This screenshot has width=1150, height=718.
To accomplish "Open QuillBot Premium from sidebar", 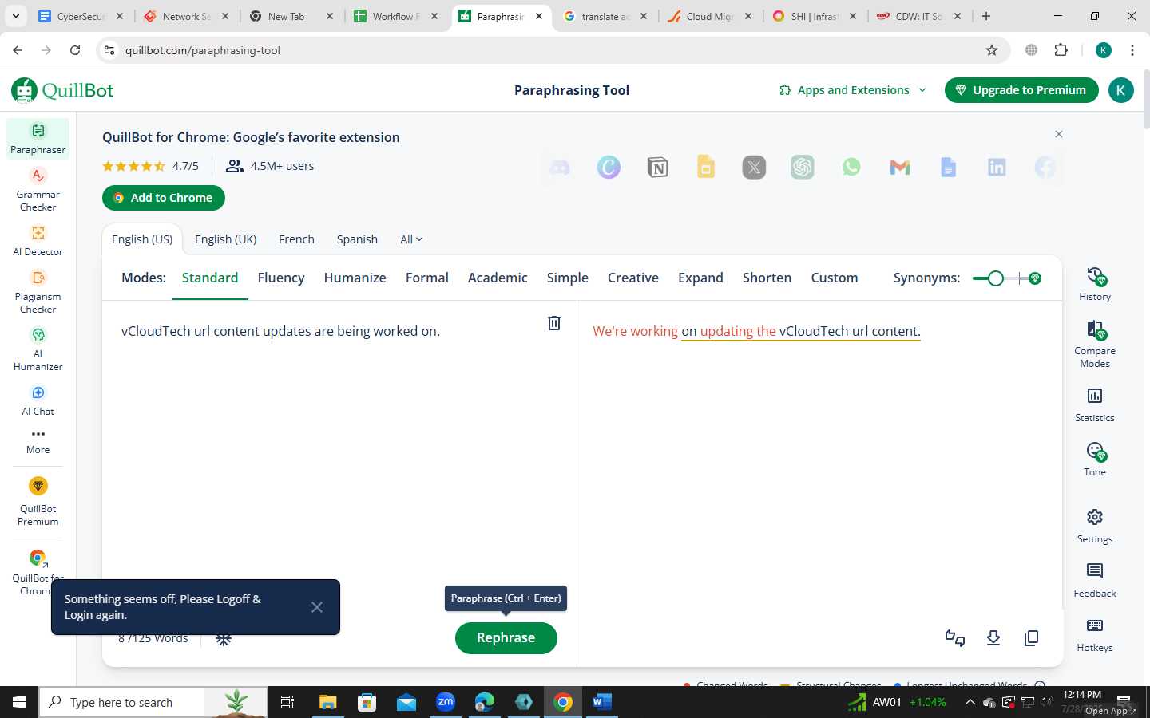I will pyautogui.click(x=38, y=502).
